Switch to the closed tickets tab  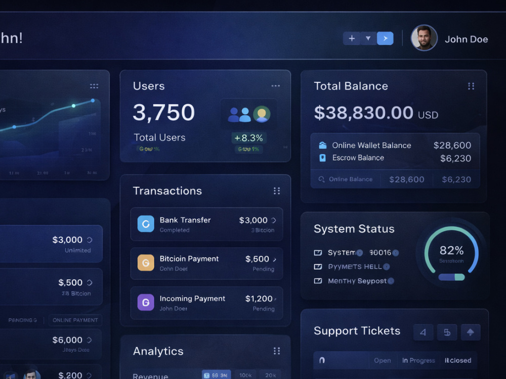pos(458,360)
